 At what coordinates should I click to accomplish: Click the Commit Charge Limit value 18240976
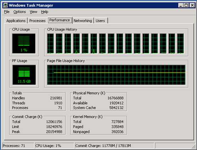54,127
